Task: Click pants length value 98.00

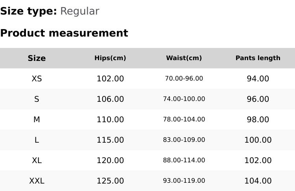Action: click(258, 119)
